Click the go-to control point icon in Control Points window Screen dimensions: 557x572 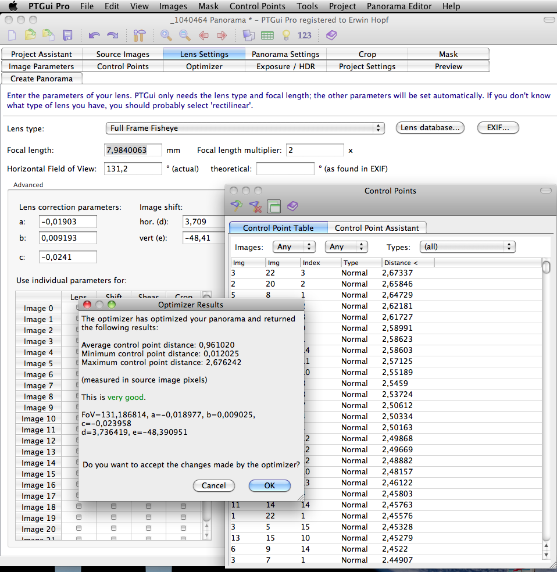237,206
